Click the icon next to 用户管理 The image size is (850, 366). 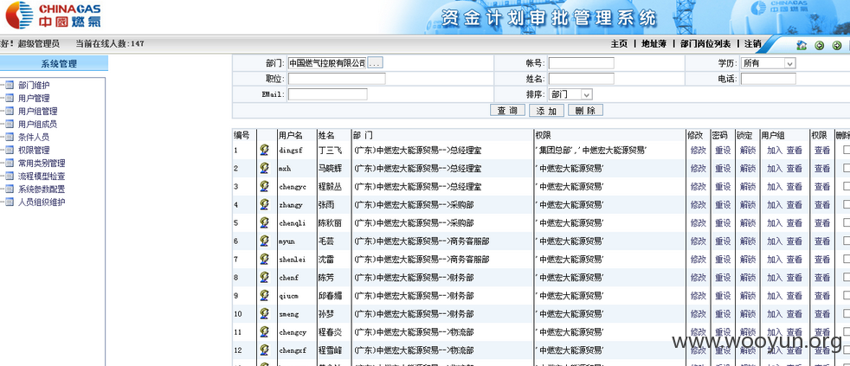click(x=10, y=98)
